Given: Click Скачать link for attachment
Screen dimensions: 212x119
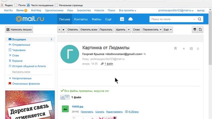Looking at the screenshot, I should 100,112.
